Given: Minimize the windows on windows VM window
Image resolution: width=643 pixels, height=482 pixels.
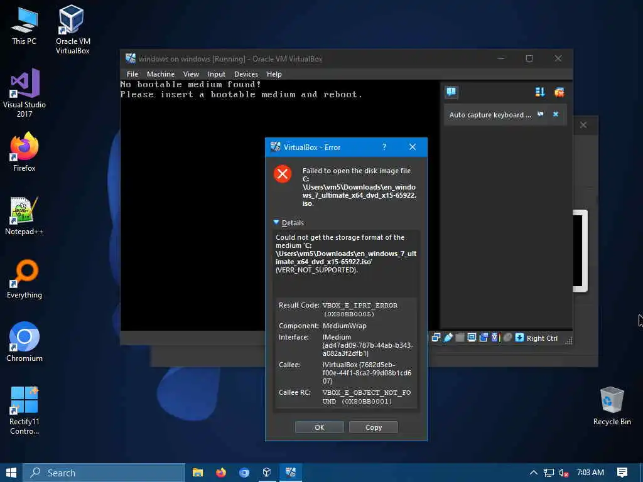Looking at the screenshot, I should (500, 58).
